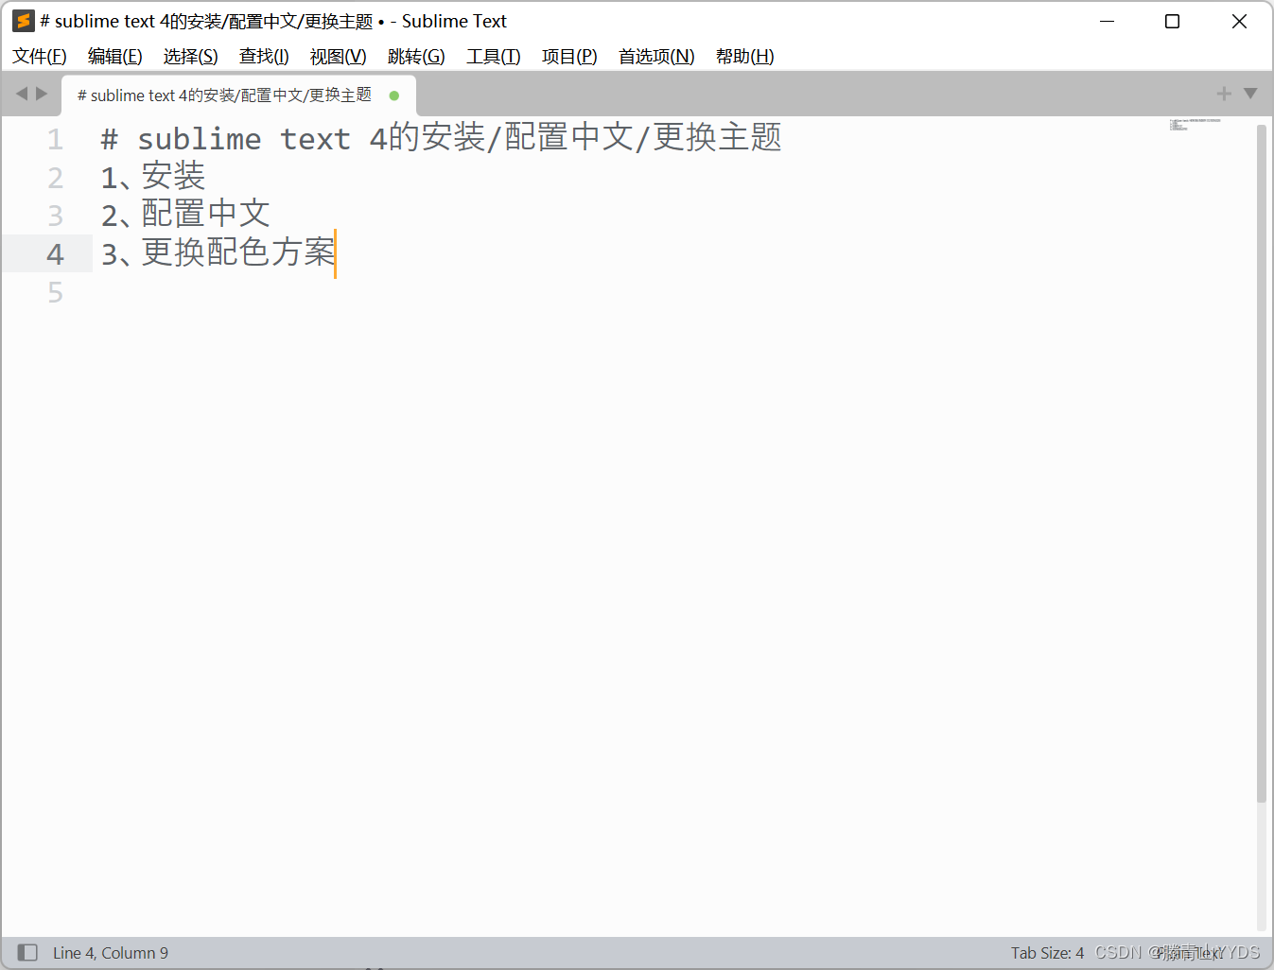
Task: Open the 文件(F) menu
Action: point(39,56)
